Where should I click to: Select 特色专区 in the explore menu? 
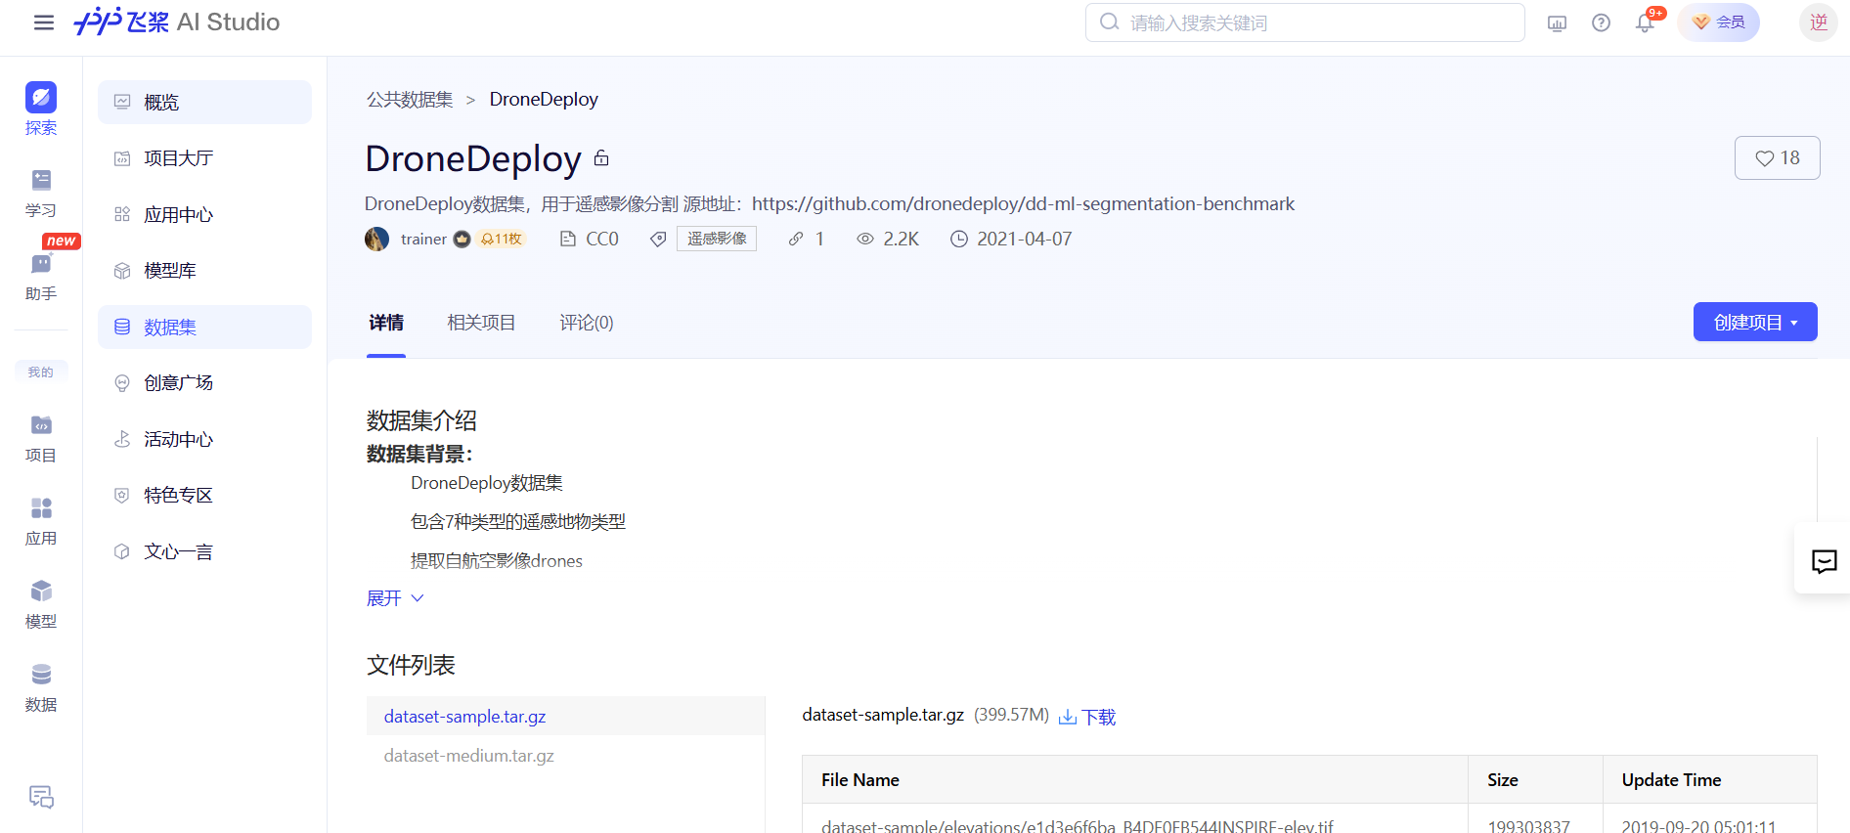pos(204,496)
